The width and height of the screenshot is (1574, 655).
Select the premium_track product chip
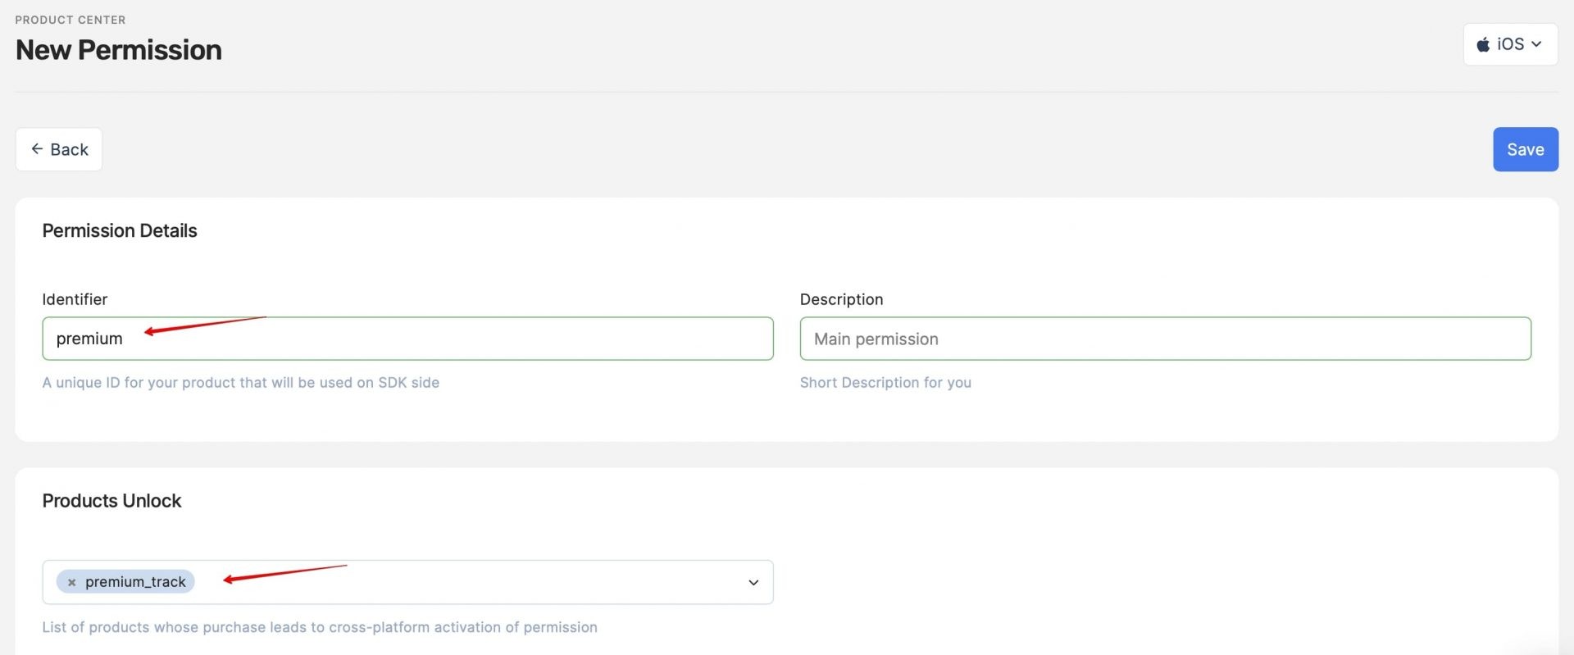(135, 582)
